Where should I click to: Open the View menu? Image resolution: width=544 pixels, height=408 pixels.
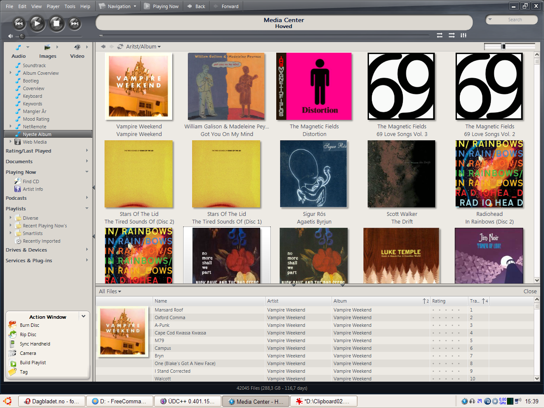click(37, 6)
